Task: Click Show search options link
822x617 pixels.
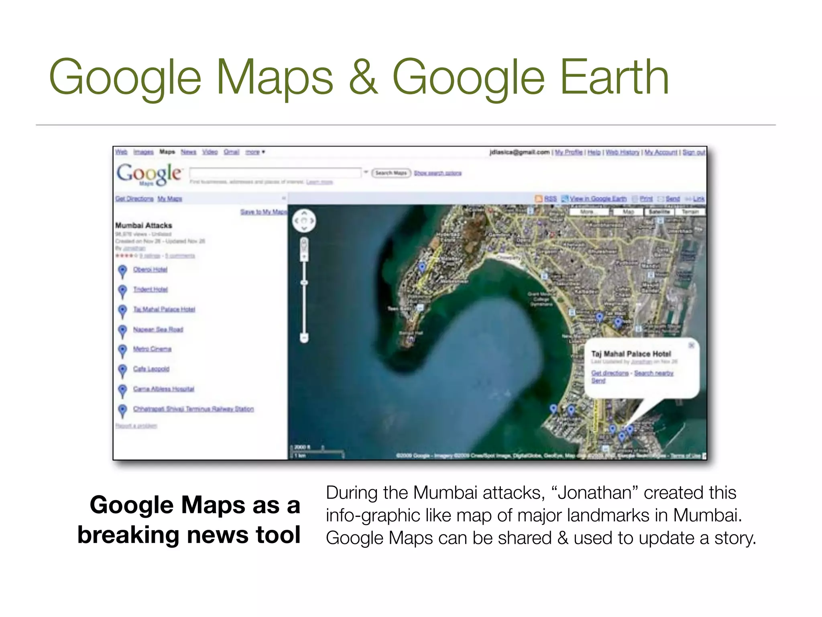Action: tap(438, 173)
